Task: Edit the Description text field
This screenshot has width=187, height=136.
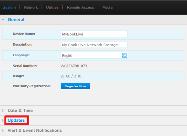Action: pos(94,45)
